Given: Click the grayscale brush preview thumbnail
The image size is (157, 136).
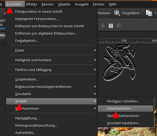Looking at the screenshot, I should [x=120, y=63].
